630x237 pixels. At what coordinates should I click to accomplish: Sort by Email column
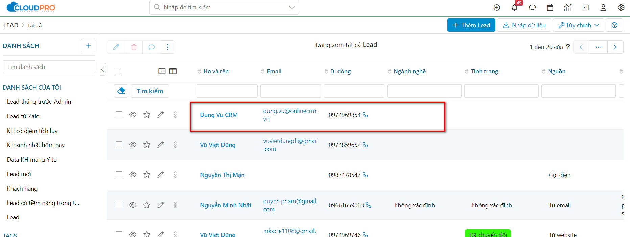(271, 71)
